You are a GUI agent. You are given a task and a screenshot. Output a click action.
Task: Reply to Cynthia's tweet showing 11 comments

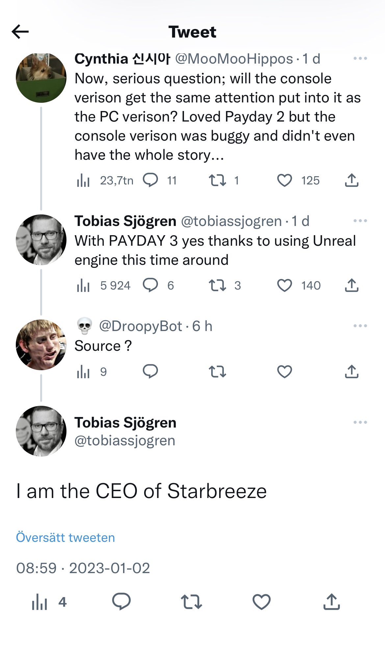pyautogui.click(x=150, y=180)
